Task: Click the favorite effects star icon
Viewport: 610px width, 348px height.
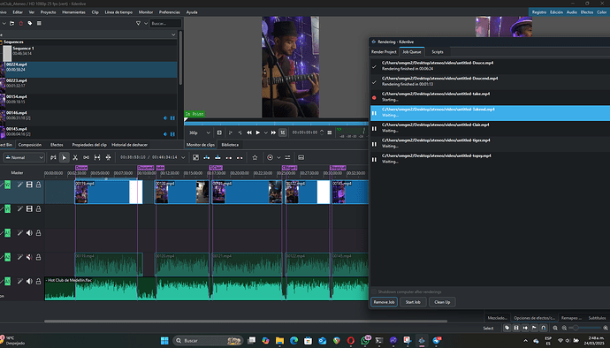Action: coord(255,157)
